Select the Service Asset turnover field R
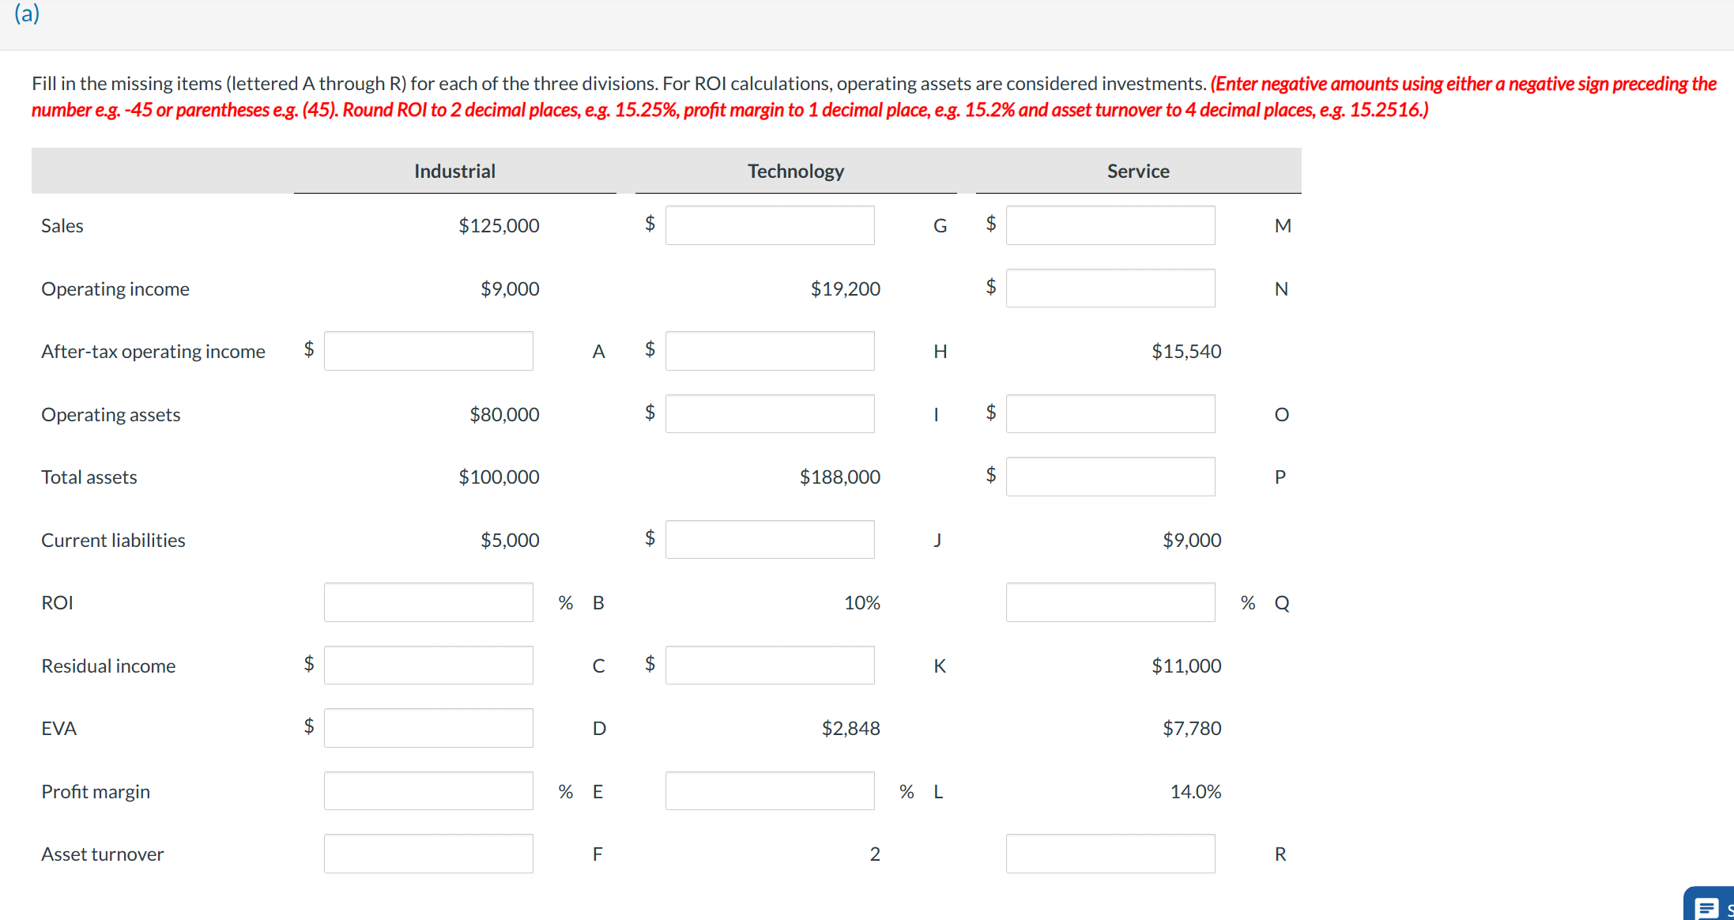The width and height of the screenshot is (1734, 920). click(1110, 854)
